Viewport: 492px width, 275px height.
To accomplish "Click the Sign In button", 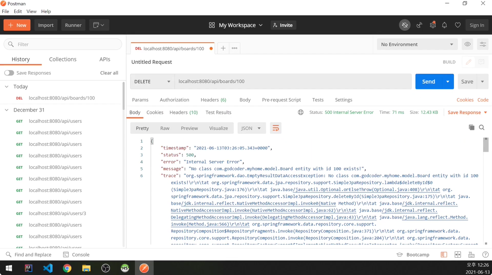I will (477, 25).
